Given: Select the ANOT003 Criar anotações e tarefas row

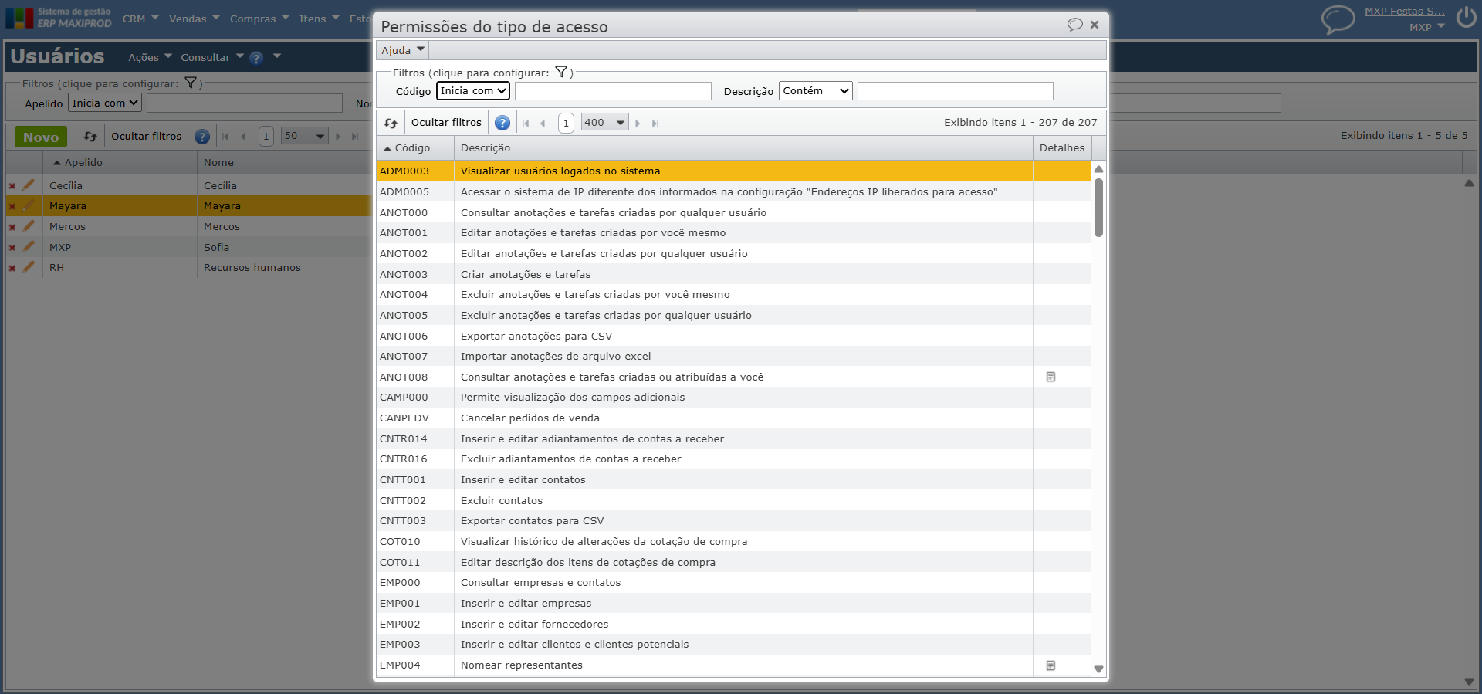Looking at the screenshot, I should 525,274.
